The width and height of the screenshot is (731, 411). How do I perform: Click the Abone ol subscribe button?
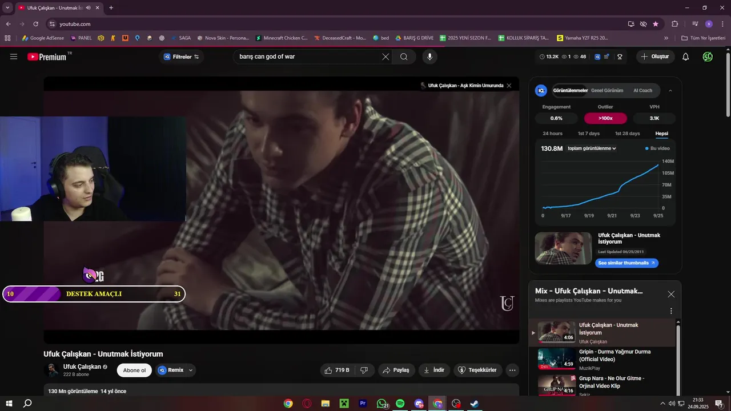coord(134,370)
